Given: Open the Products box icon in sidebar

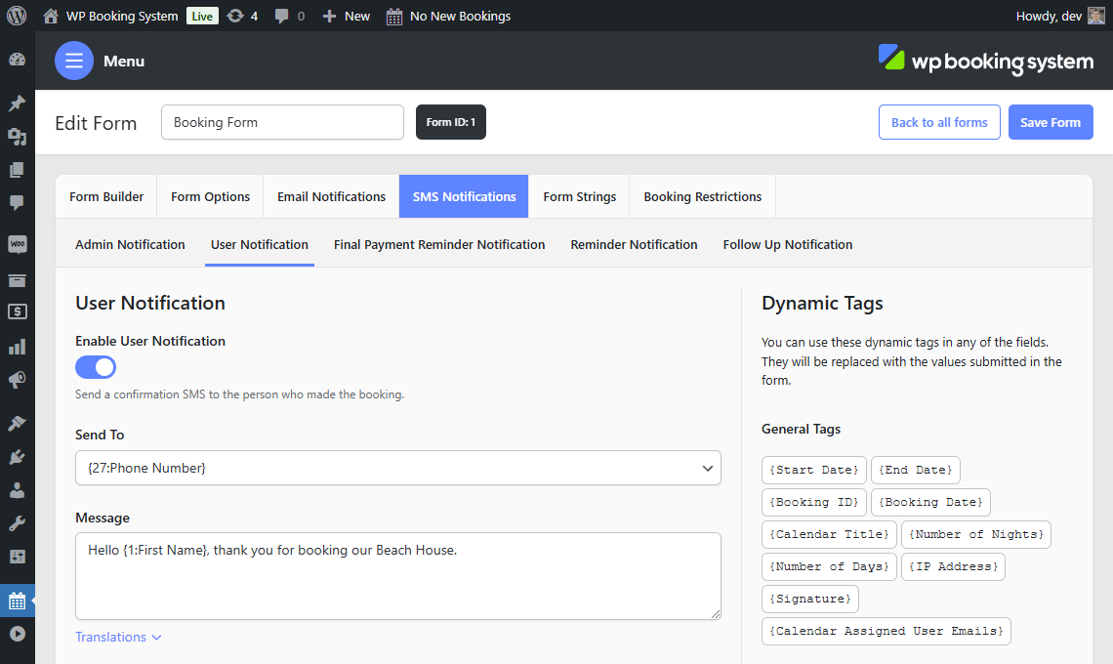Looking at the screenshot, I should [17, 280].
